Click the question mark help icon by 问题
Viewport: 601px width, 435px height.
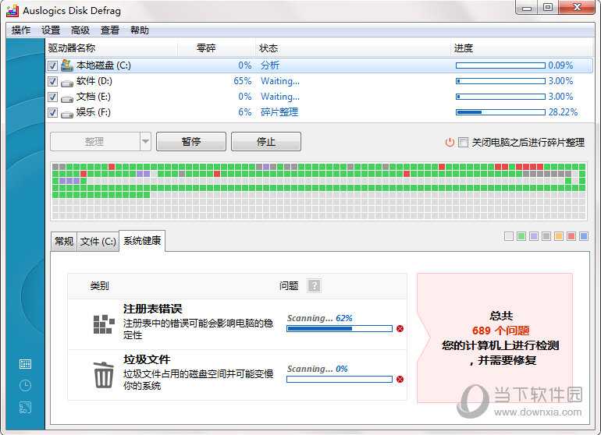tap(314, 285)
